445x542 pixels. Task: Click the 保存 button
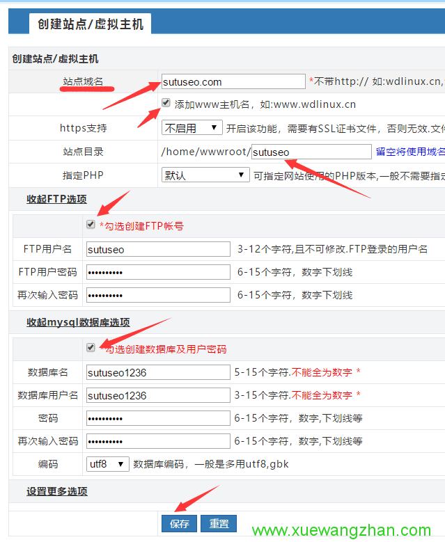click(179, 524)
